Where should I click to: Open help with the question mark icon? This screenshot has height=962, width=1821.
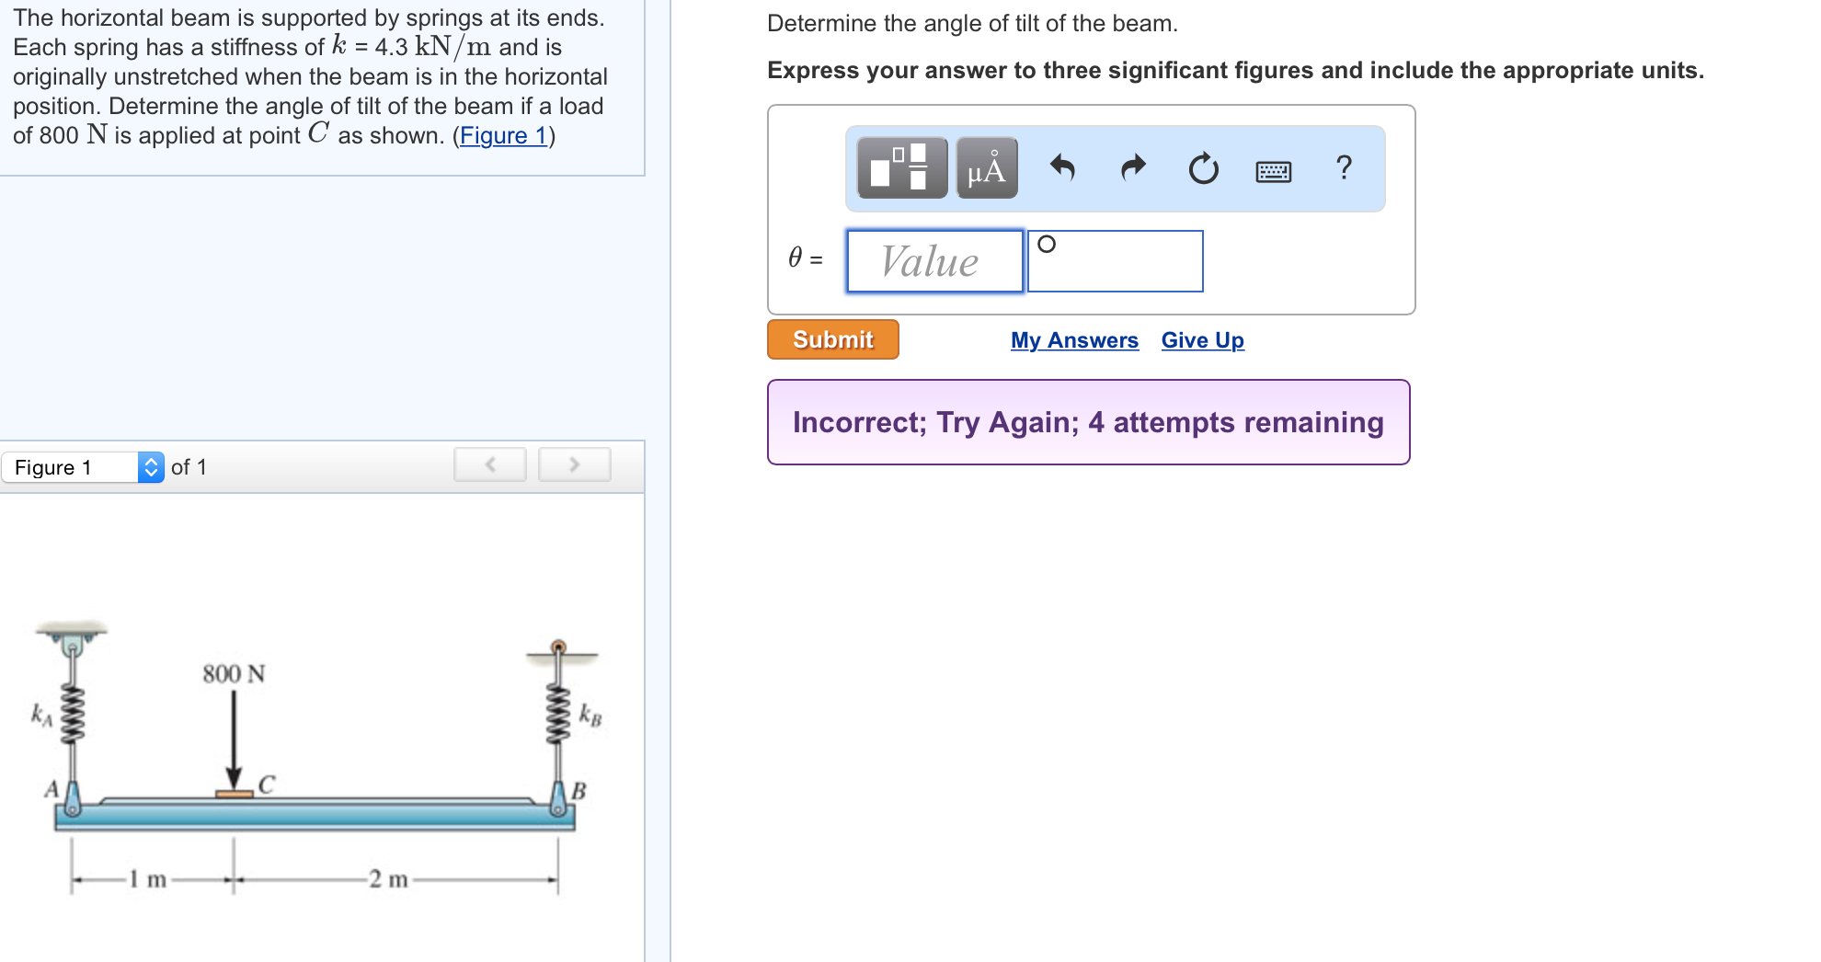tap(1344, 167)
